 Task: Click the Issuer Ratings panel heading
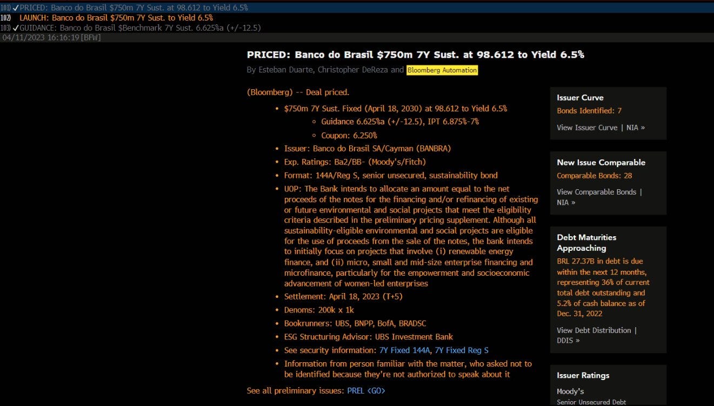pos(583,375)
